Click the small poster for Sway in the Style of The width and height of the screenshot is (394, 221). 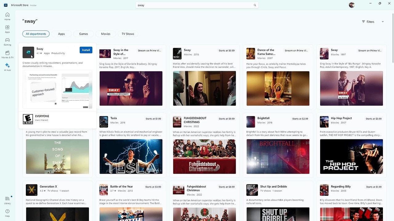(105, 53)
